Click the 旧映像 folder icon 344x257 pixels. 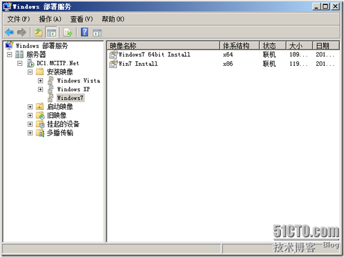coord(40,115)
